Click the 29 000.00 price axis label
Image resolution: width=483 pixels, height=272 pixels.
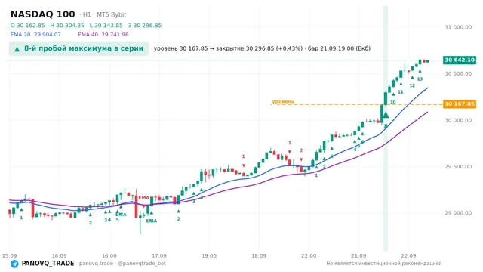tap(458, 213)
